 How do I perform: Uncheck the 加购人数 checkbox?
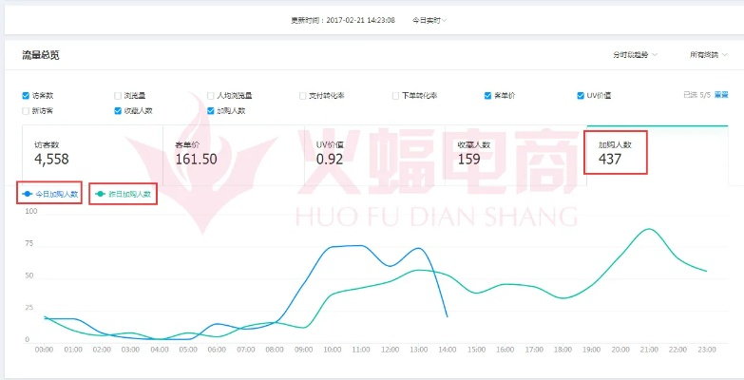[211, 111]
